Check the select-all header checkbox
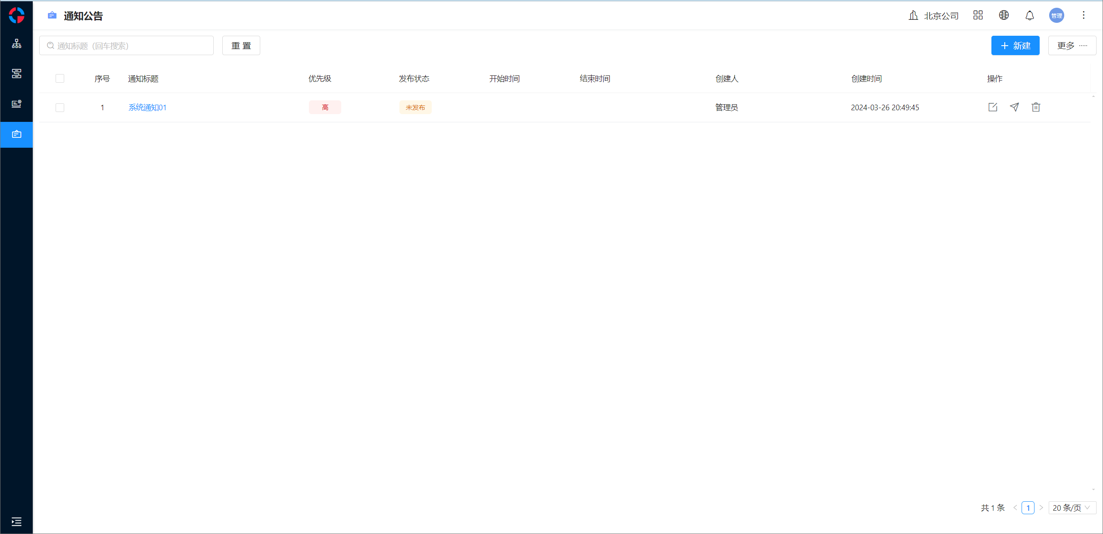This screenshot has height=534, width=1103. coord(60,78)
